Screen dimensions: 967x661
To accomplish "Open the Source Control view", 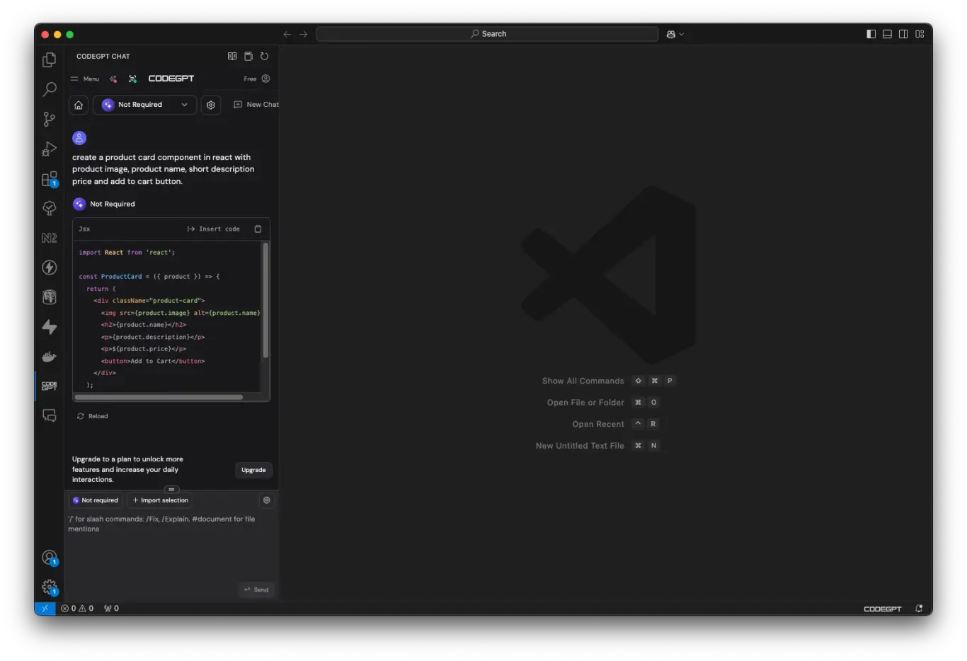I will coord(49,119).
